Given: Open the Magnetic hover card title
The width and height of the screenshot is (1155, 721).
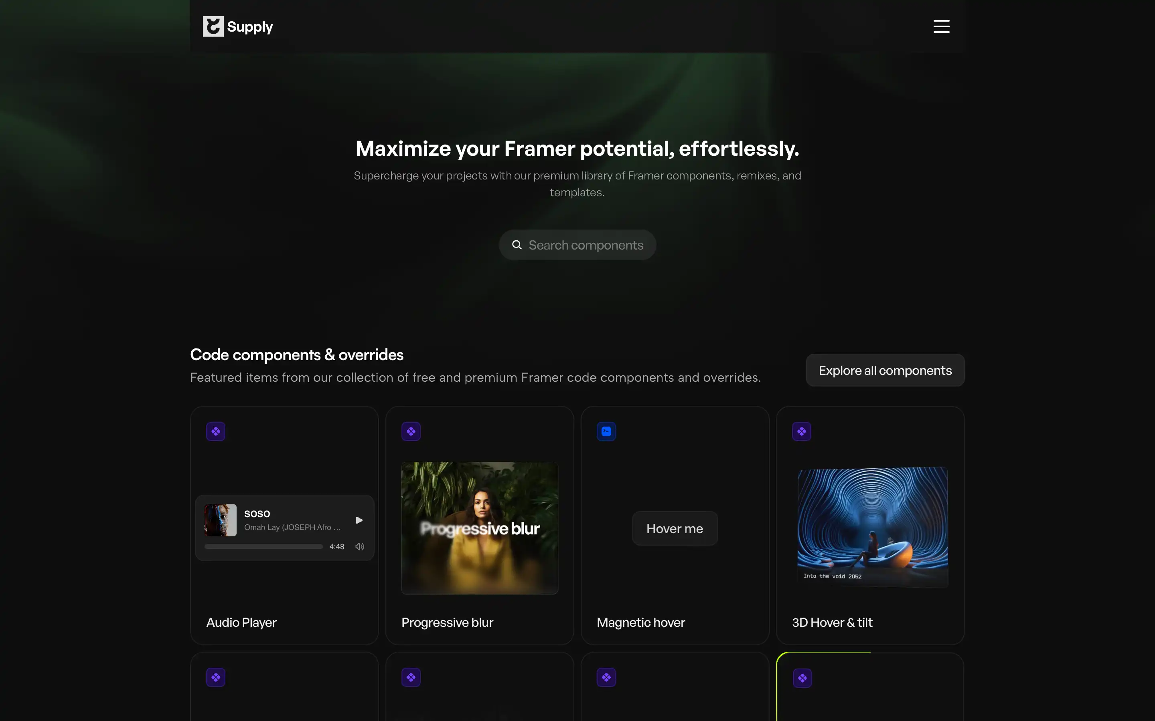Looking at the screenshot, I should pyautogui.click(x=641, y=622).
